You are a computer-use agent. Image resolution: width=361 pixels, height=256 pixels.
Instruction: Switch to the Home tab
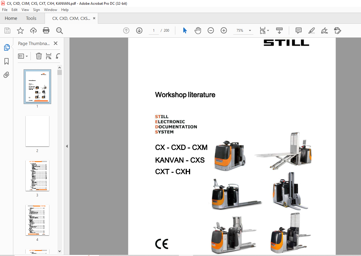pyautogui.click(x=11, y=18)
